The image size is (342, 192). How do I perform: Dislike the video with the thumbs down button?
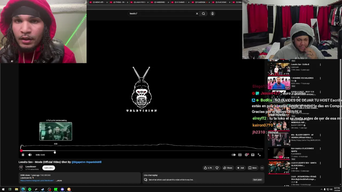pyautogui.click(x=217, y=168)
